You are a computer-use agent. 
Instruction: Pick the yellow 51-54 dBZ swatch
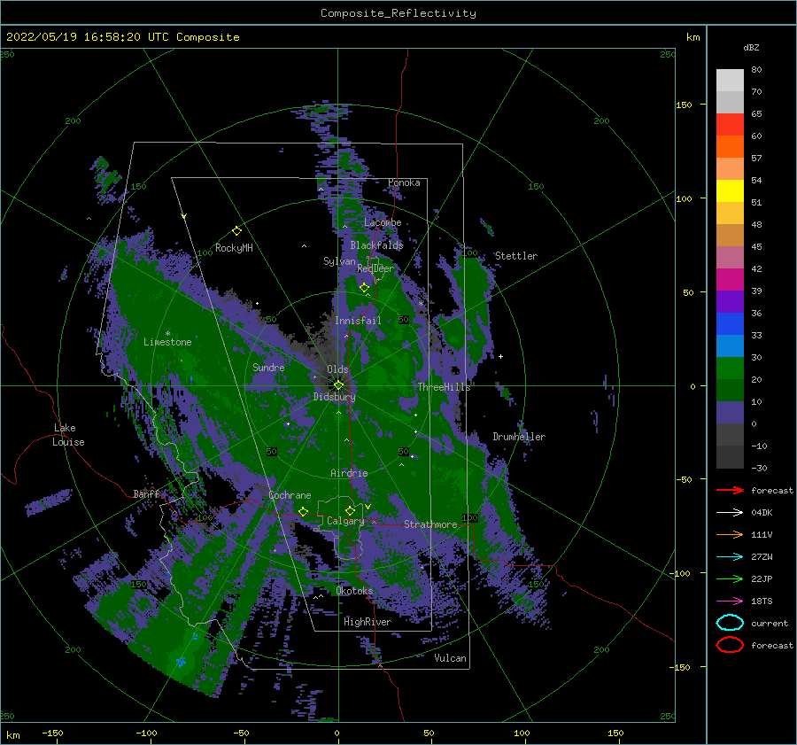tap(730, 191)
